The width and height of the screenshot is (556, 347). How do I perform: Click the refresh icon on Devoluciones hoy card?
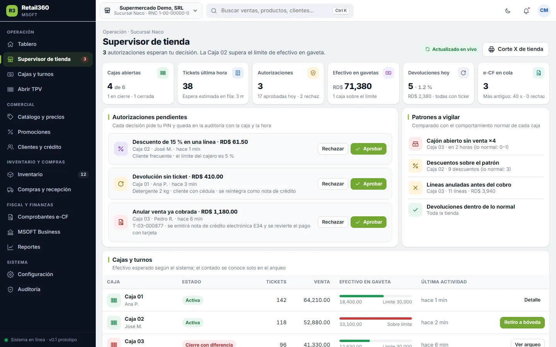pos(463,73)
